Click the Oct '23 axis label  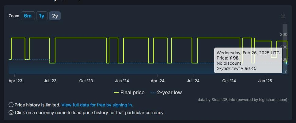point(86,81)
